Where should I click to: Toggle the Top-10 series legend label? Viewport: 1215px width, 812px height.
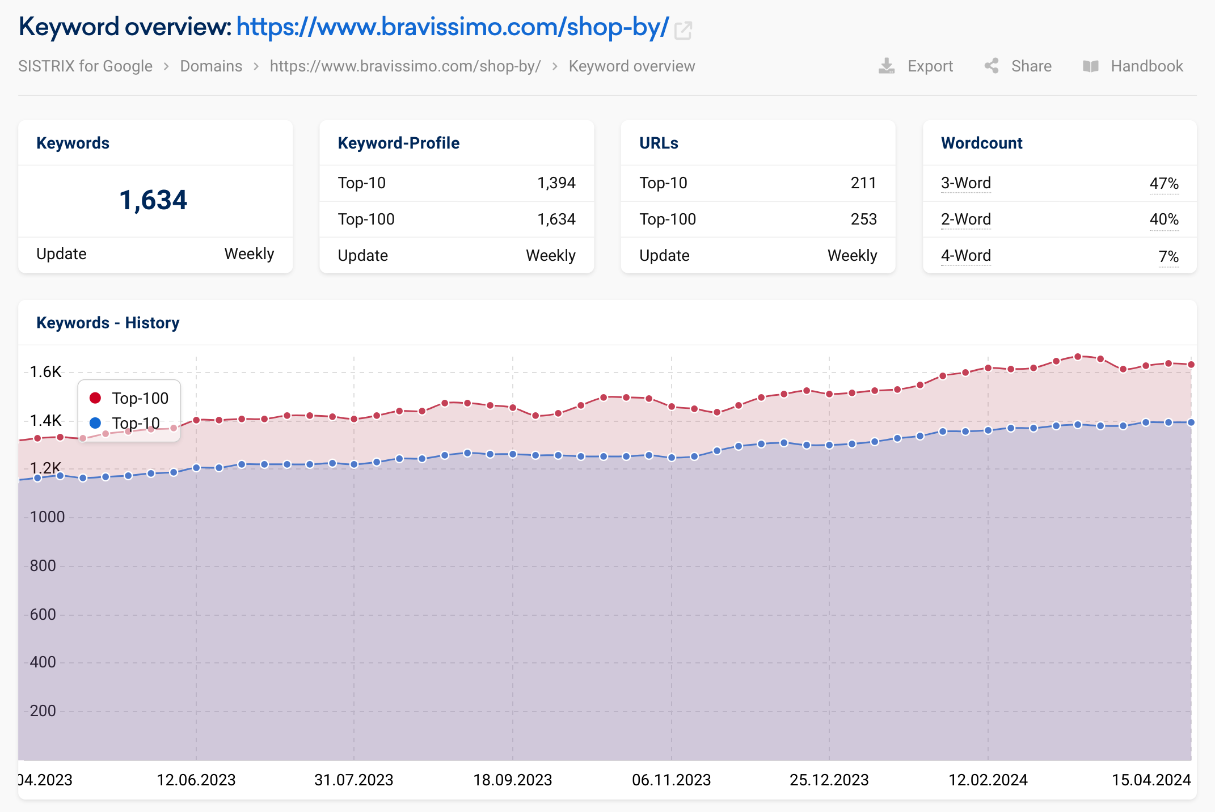(x=136, y=423)
